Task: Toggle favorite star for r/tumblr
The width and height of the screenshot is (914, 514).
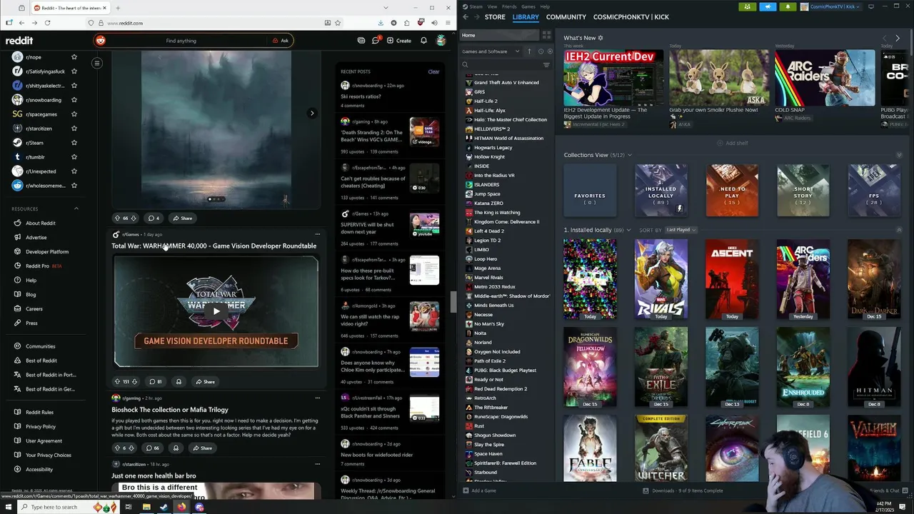Action: pos(74,157)
